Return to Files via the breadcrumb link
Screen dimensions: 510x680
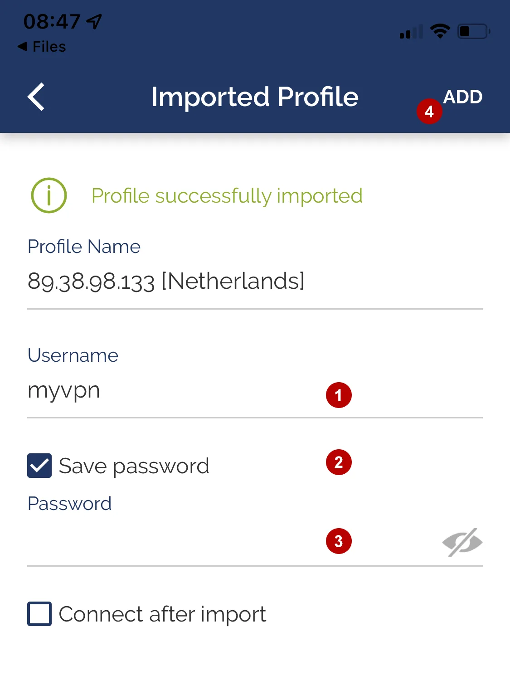[42, 46]
